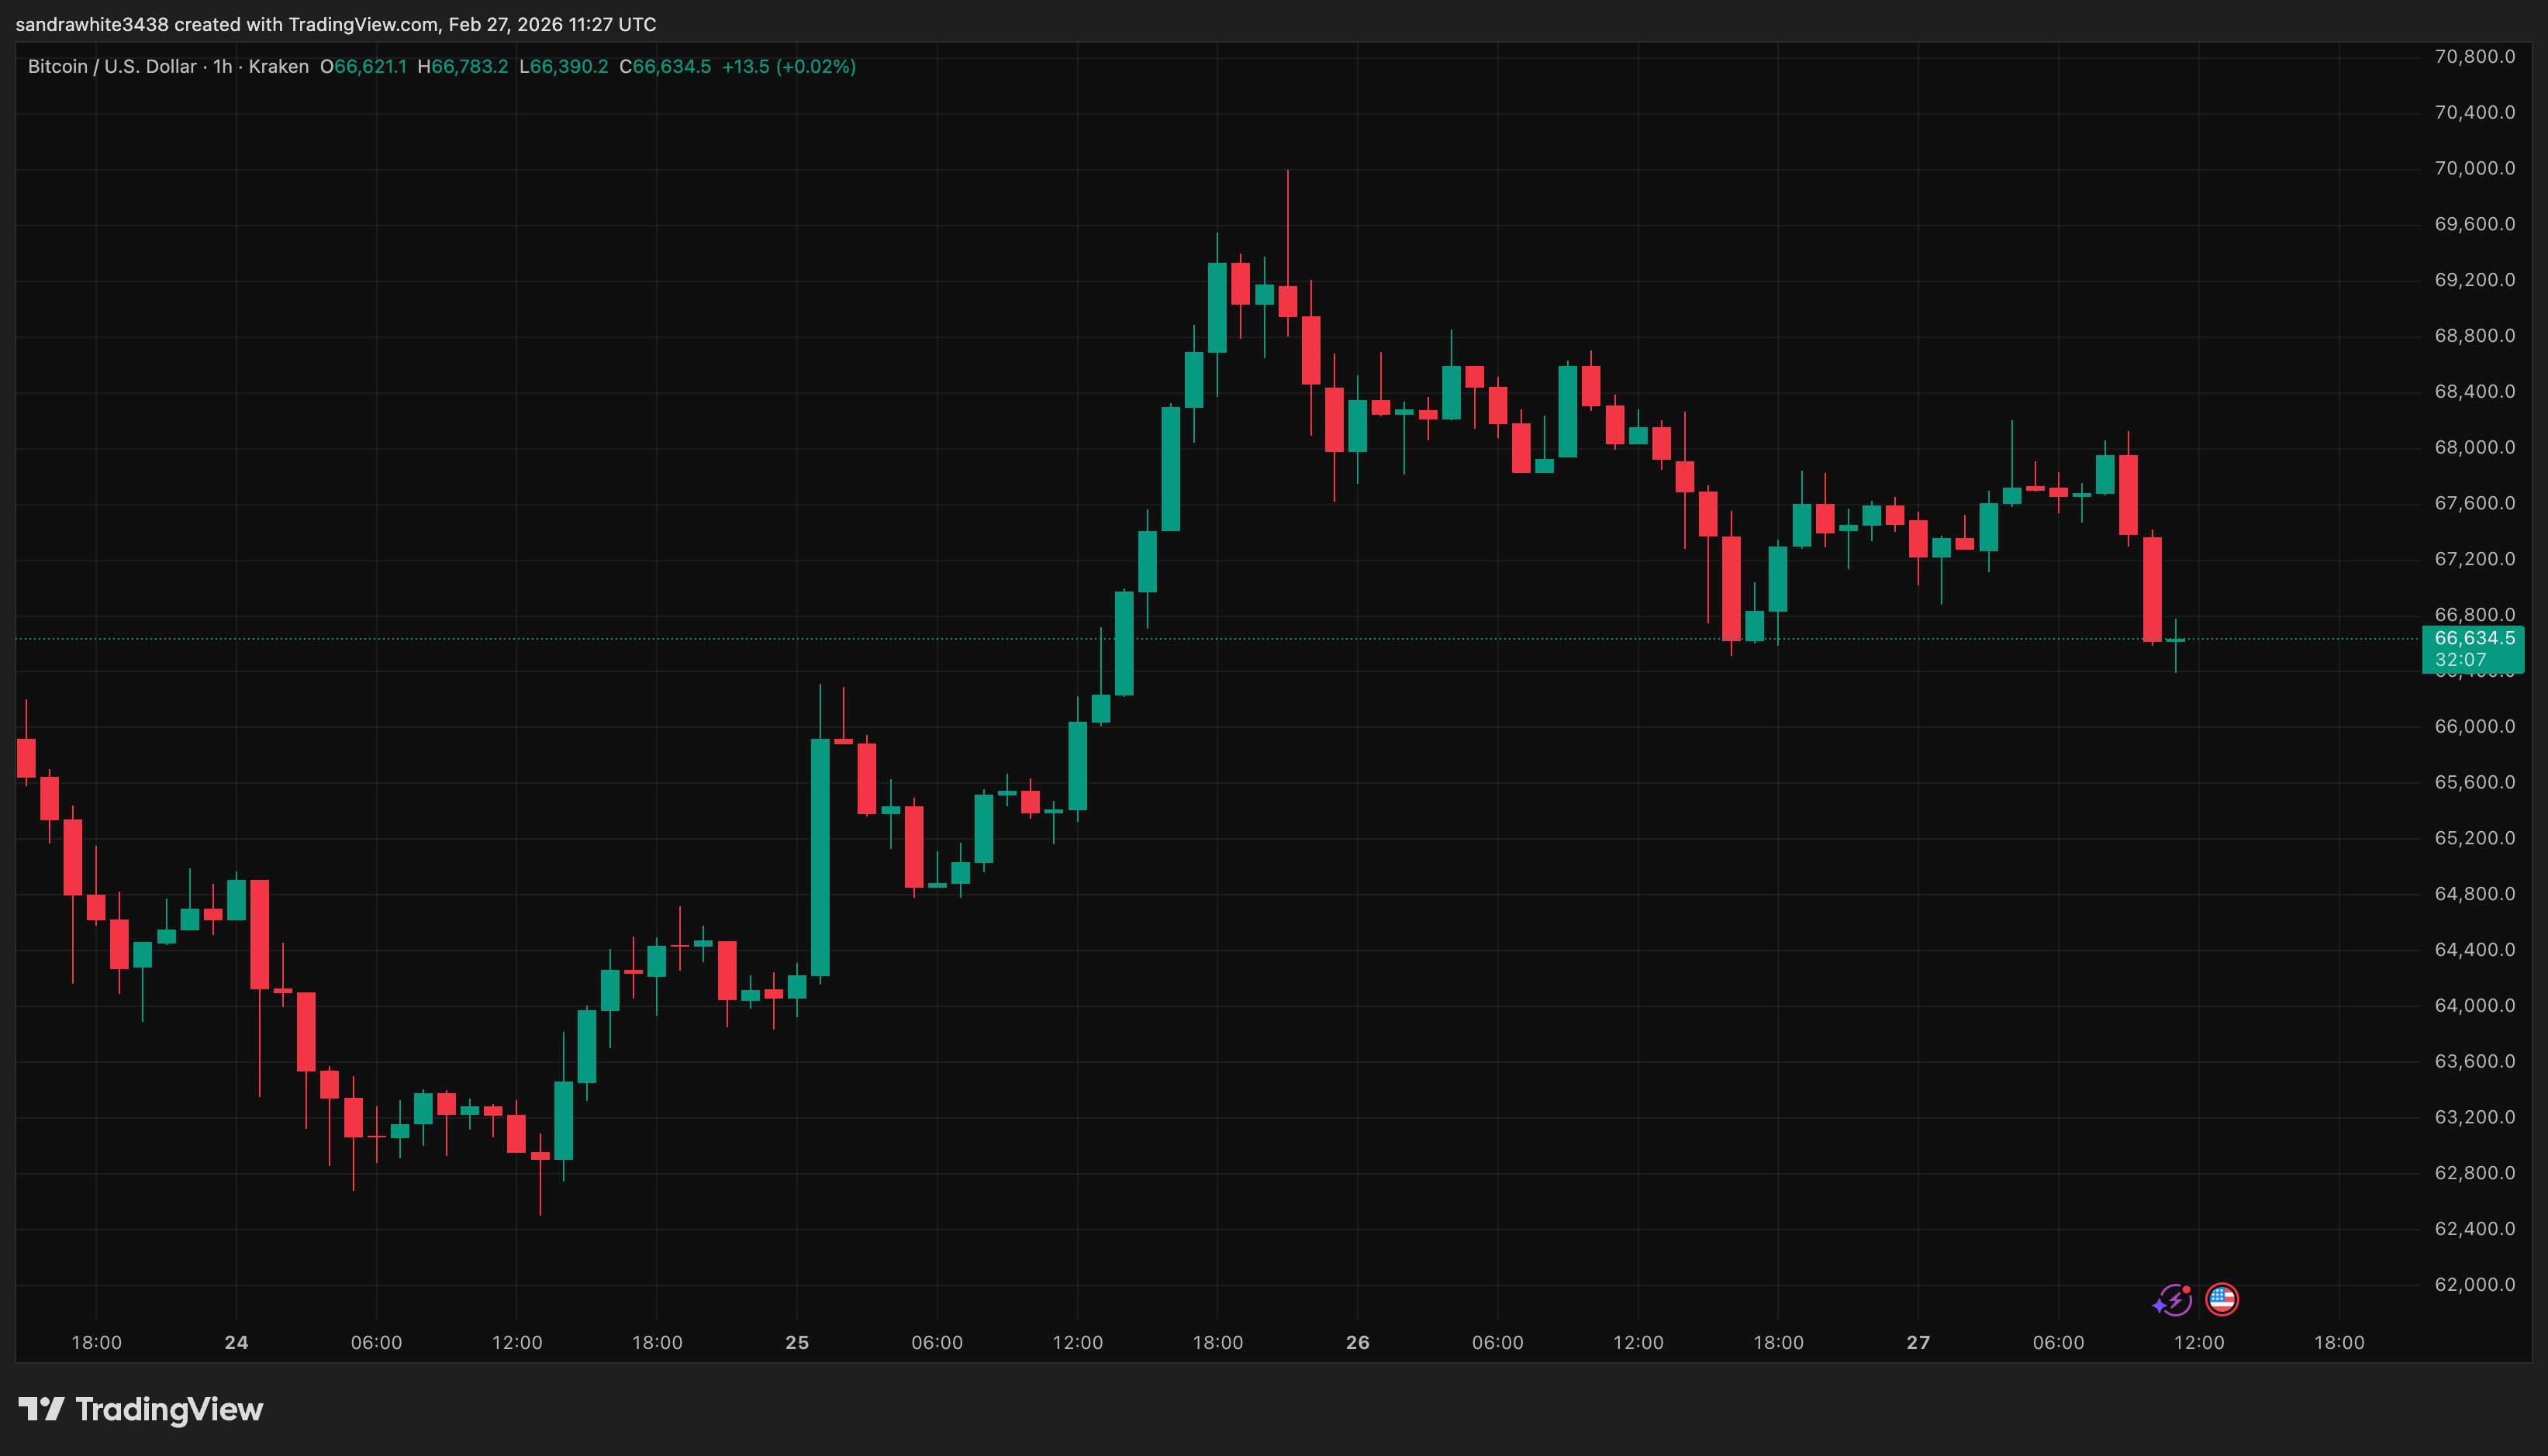
Task: Select the Bitcoin / U.S. Dollar symbol name
Action: [x=110, y=66]
